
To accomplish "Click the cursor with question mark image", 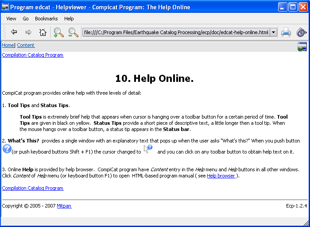I will click(148, 149).
